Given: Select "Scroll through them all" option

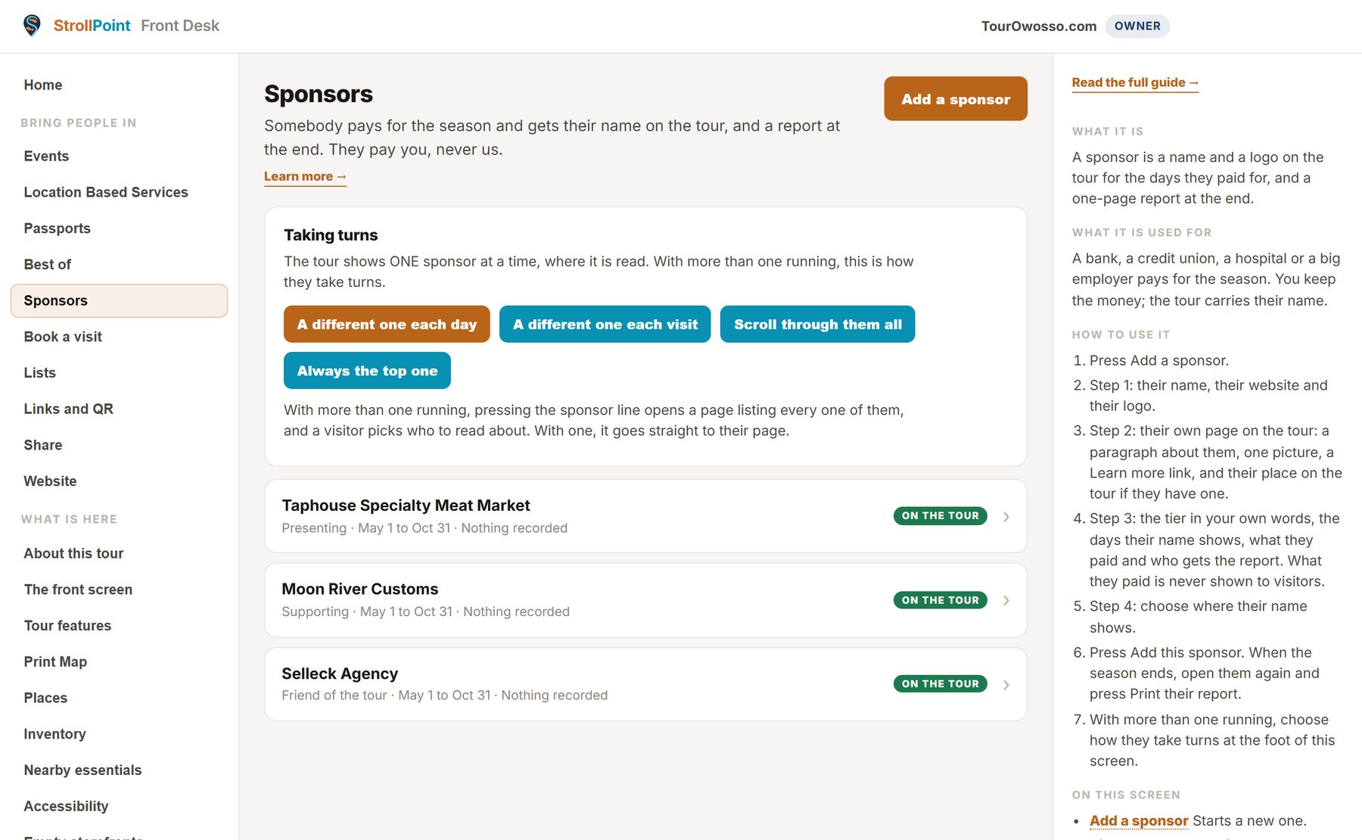Looking at the screenshot, I should pyautogui.click(x=817, y=325).
